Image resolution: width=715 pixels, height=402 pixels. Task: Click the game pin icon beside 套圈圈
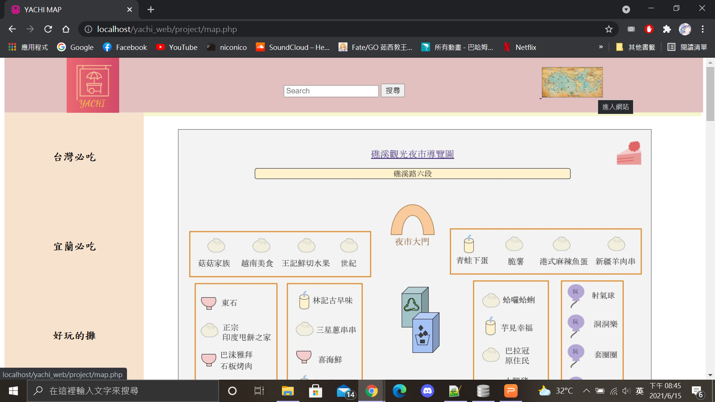(575, 355)
